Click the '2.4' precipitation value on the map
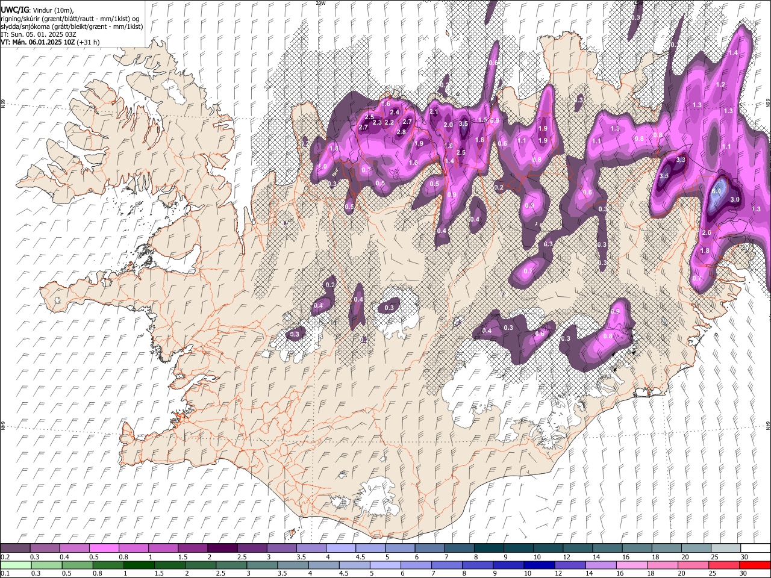 [x=395, y=112]
